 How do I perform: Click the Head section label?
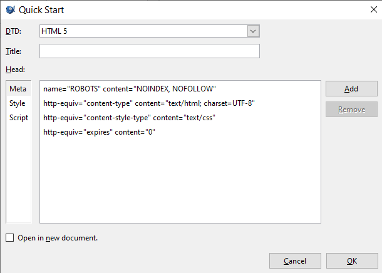pyautogui.click(x=14, y=70)
